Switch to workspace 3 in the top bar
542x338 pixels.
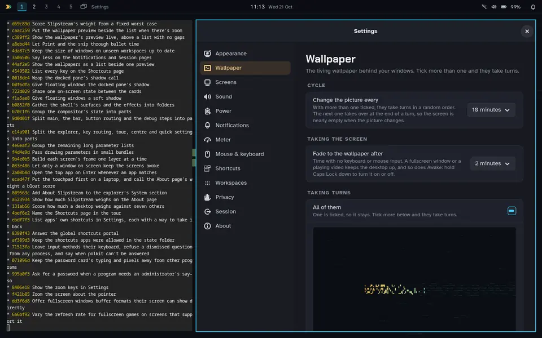46,7
